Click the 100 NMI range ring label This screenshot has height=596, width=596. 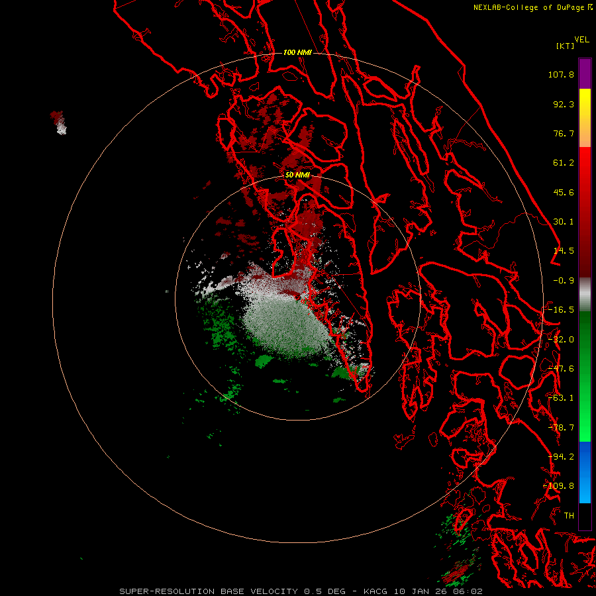[x=297, y=52]
